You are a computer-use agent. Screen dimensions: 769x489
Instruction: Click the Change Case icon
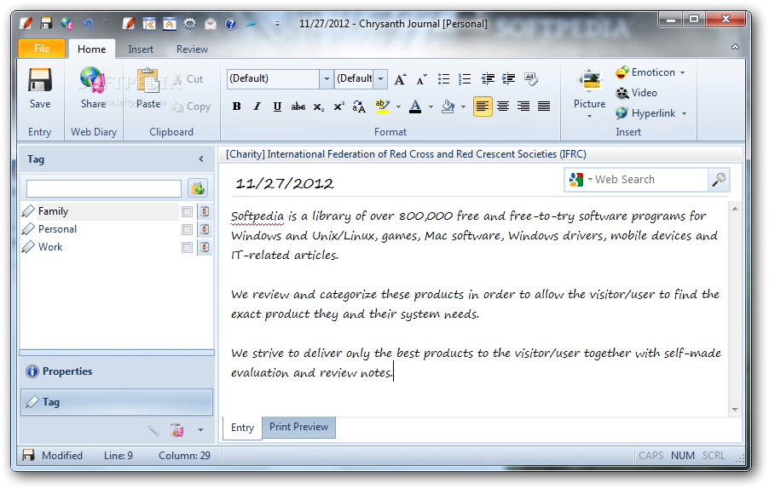359,106
